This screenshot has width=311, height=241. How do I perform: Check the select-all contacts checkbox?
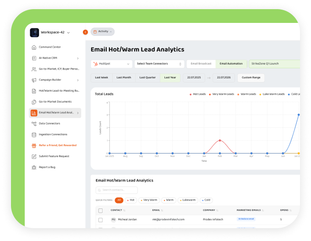[x=101, y=210]
